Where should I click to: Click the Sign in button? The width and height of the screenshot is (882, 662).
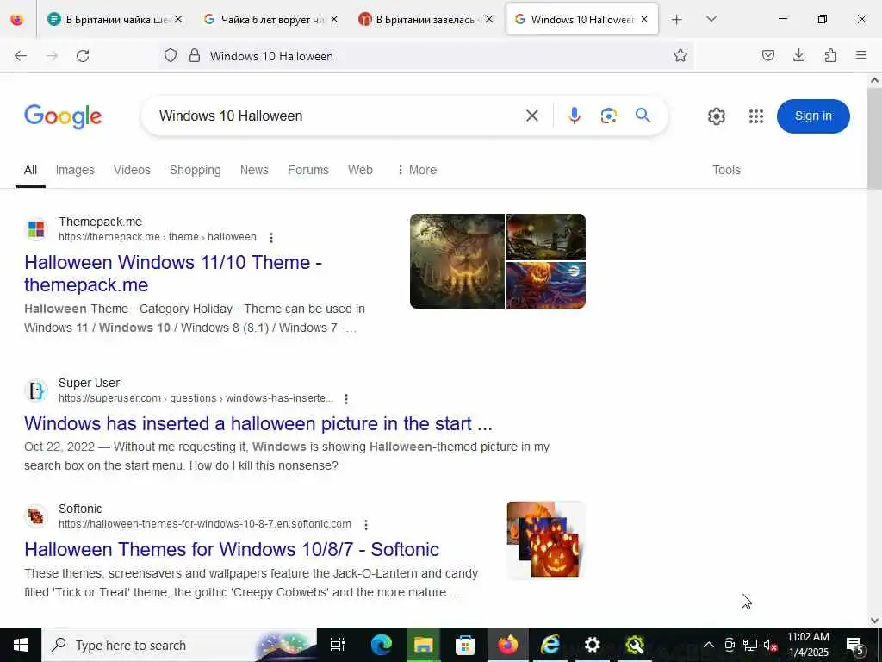click(813, 116)
